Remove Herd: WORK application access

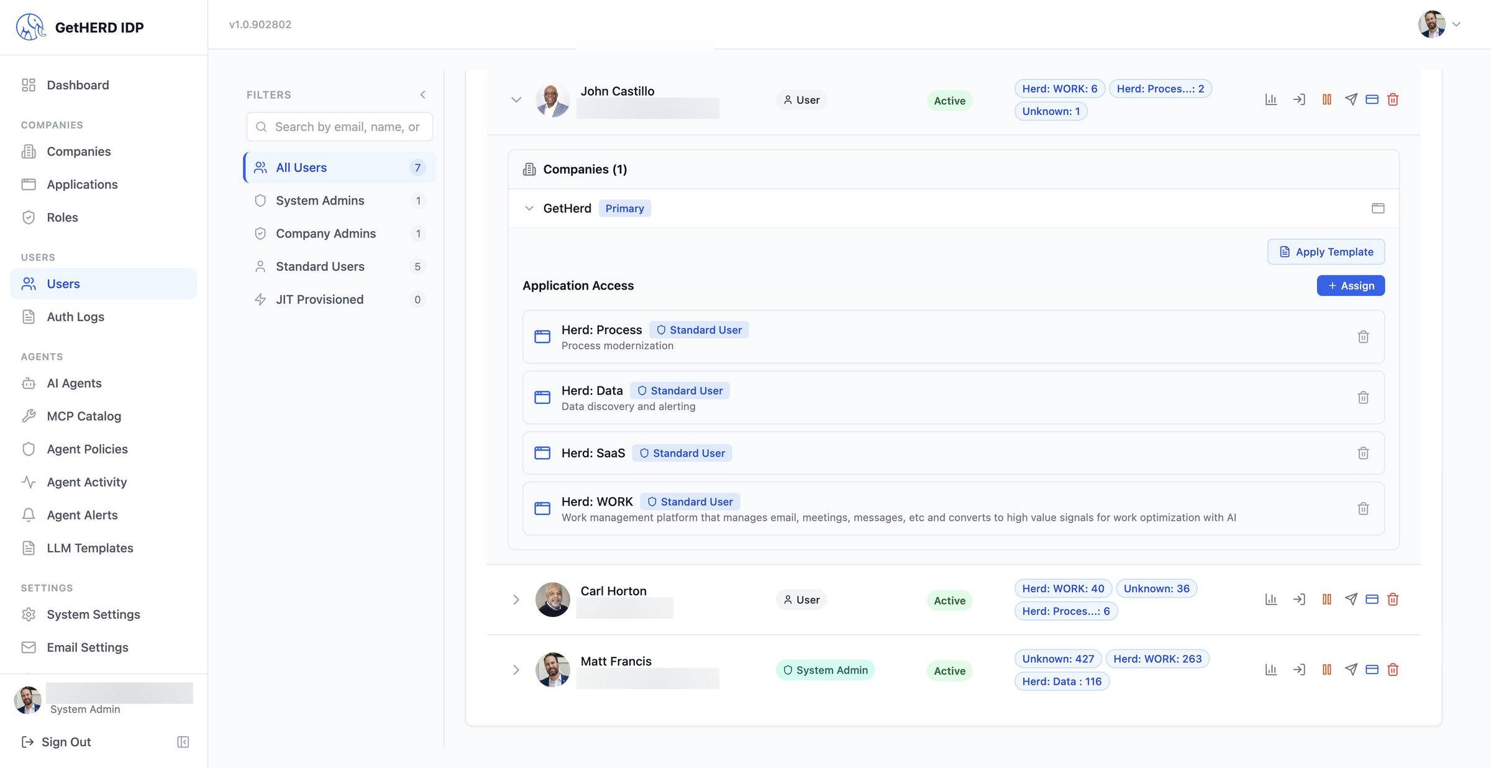(1363, 509)
